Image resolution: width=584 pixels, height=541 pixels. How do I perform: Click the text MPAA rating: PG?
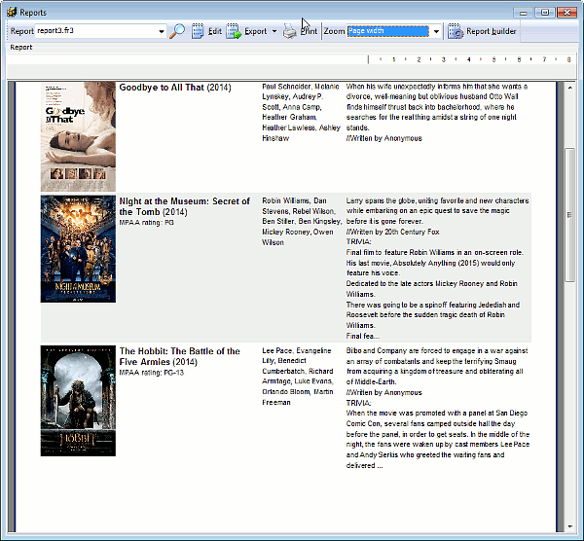(146, 222)
